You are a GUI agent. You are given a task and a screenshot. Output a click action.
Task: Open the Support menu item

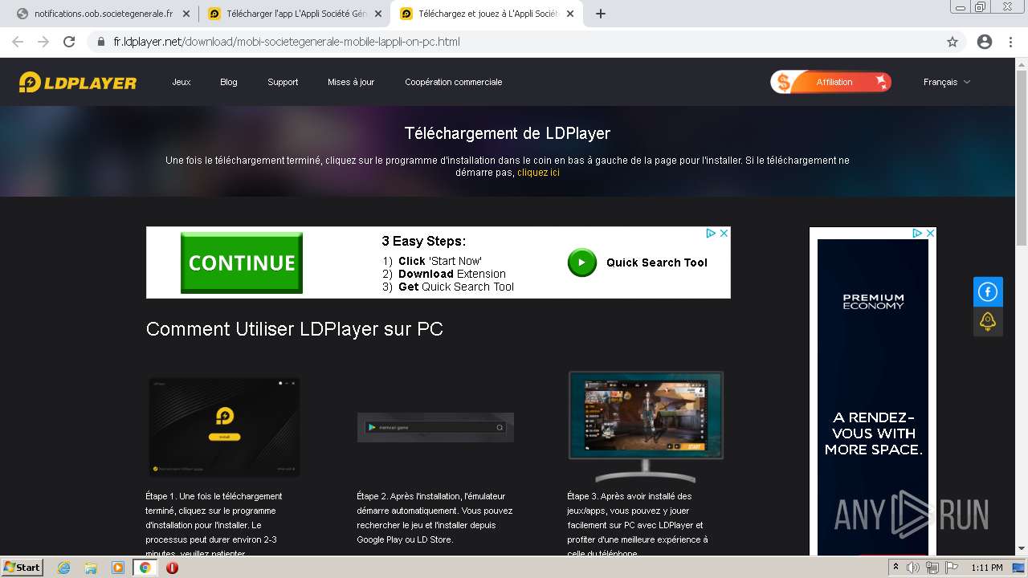283,82
